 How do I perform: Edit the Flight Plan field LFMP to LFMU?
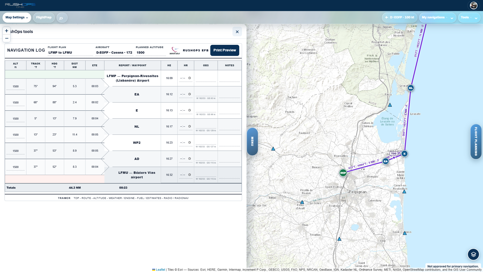click(x=70, y=53)
